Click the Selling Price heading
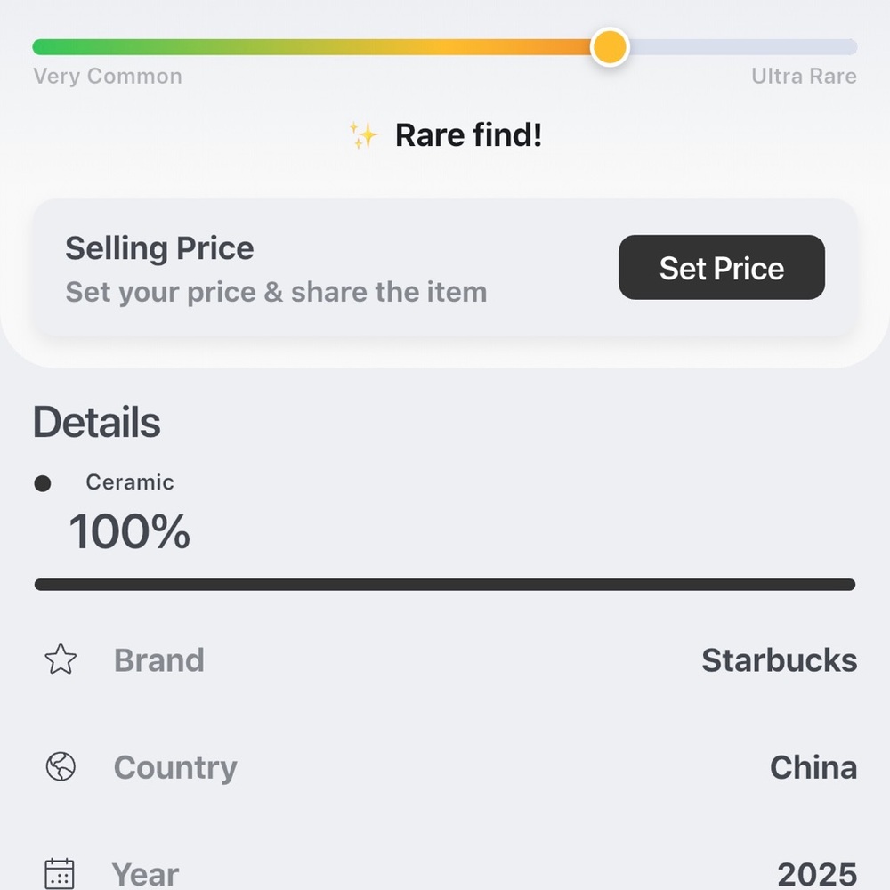Viewport: 890px width, 890px height. [159, 248]
